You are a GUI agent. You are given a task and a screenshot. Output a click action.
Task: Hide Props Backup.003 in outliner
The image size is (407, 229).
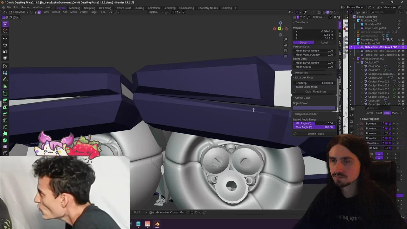pyautogui.click(x=399, y=28)
